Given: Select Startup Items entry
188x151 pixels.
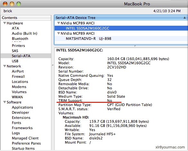Looking at the screenshot, I should pos(23,148).
